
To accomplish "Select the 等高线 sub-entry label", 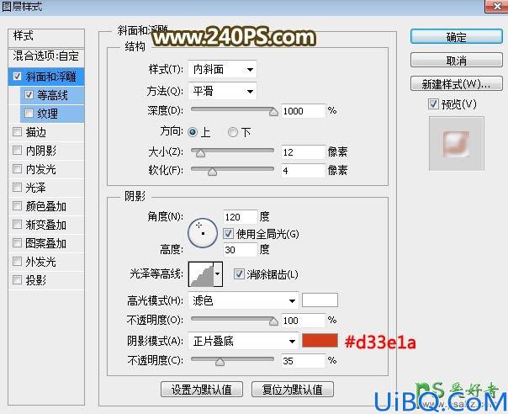I will tap(52, 95).
